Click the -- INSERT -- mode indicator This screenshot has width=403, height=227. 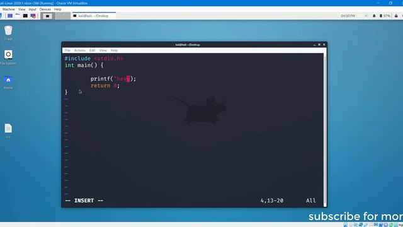84,201
